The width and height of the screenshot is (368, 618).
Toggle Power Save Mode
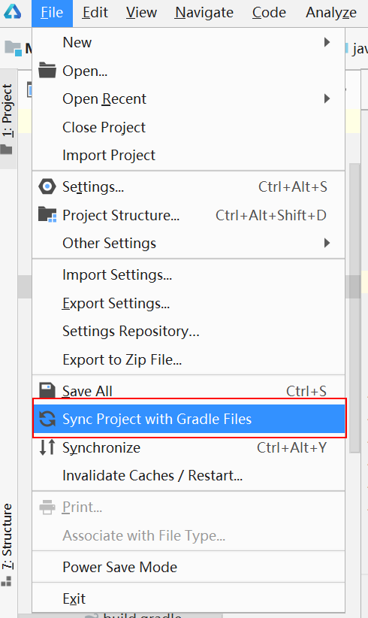click(x=189, y=567)
